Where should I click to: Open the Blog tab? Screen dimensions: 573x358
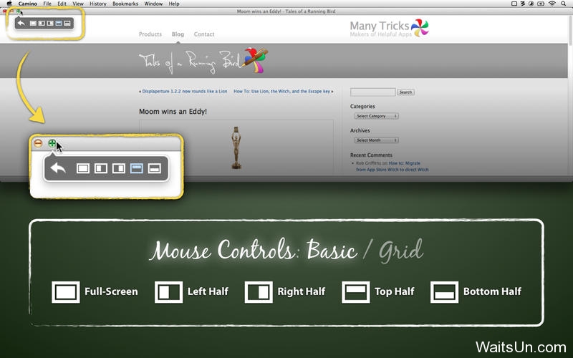point(178,34)
